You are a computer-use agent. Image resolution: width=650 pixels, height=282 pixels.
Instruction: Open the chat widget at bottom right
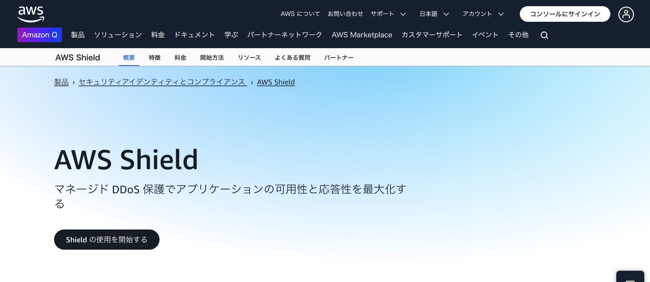pyautogui.click(x=630, y=277)
